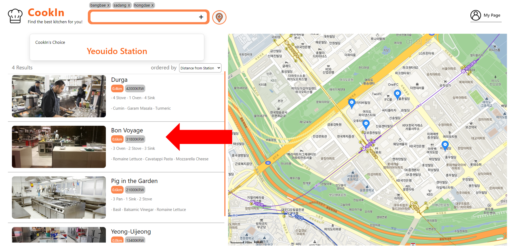Select Pig in the Garden listing title
This screenshot has width=508, height=246.
pos(134,181)
